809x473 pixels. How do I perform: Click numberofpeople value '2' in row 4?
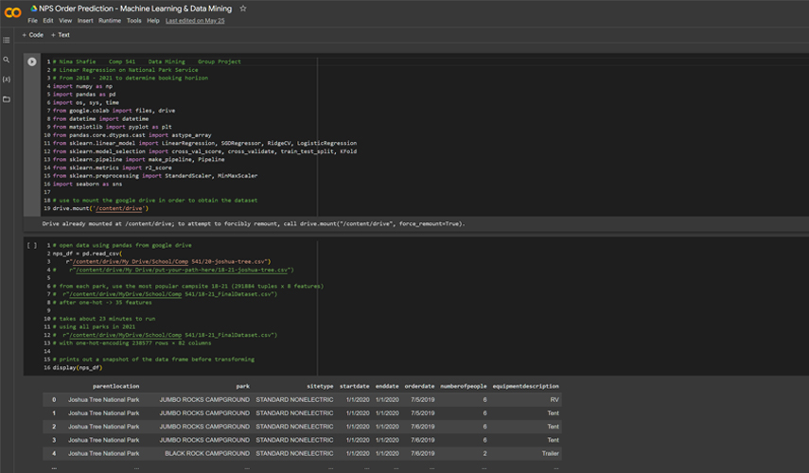[485, 453]
